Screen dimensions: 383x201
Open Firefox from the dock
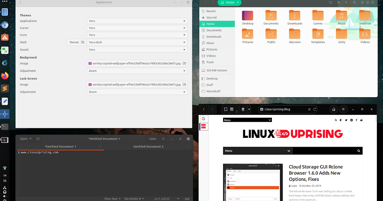tap(5, 76)
